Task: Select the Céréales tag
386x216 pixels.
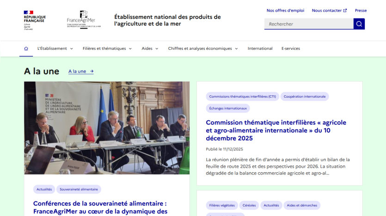Action: click(x=249, y=205)
